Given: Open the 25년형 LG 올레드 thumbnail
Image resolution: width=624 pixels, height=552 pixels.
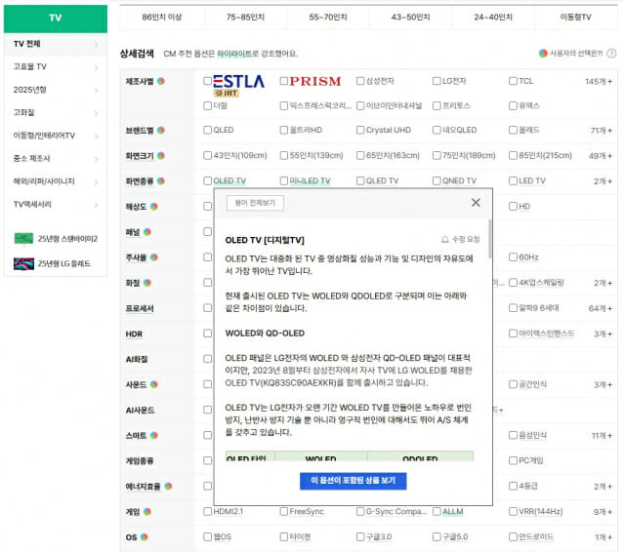Looking at the screenshot, I should (x=23, y=263).
